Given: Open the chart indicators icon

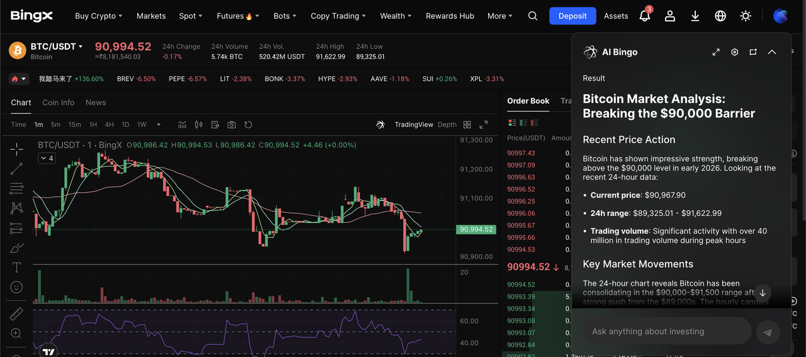Looking at the screenshot, I should pos(183,125).
